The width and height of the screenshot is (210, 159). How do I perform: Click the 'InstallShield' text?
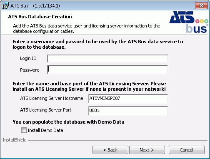pos(15,140)
